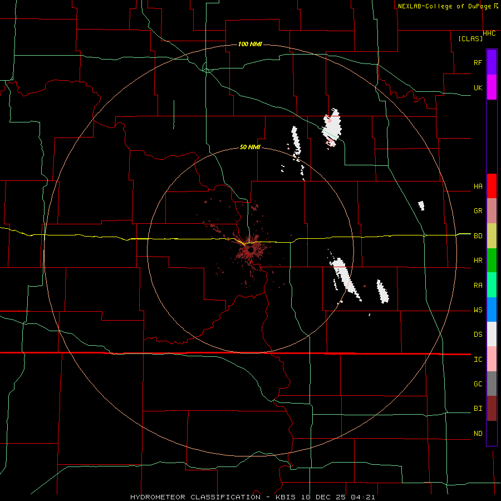Click the WS blue legend swatch
The height and width of the screenshot is (501, 501).
tap(492, 310)
